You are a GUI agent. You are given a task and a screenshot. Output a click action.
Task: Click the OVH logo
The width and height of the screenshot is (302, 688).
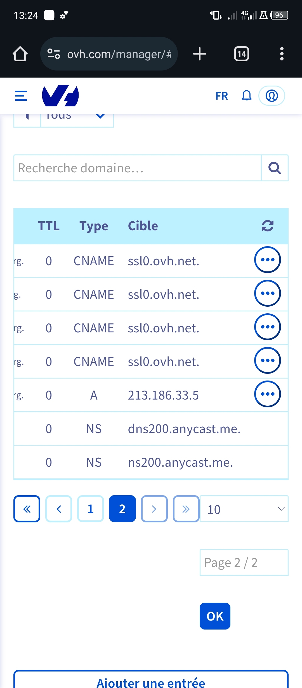[60, 96]
